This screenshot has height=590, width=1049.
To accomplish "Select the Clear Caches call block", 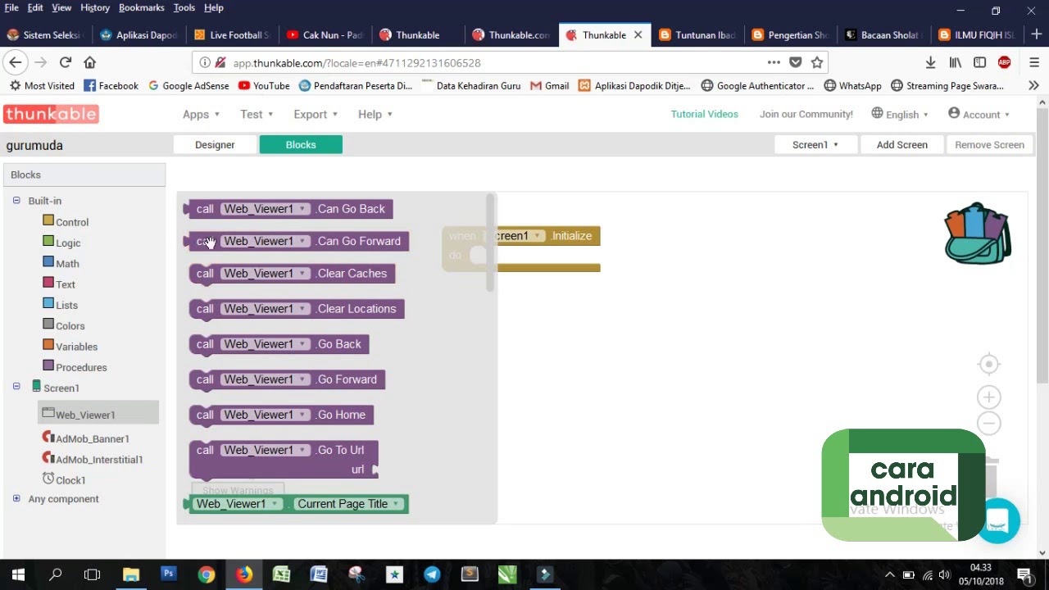I will point(292,274).
